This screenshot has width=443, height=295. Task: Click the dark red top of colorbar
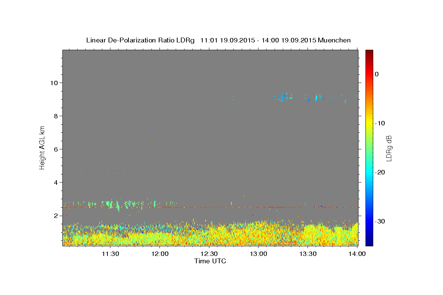(x=369, y=52)
